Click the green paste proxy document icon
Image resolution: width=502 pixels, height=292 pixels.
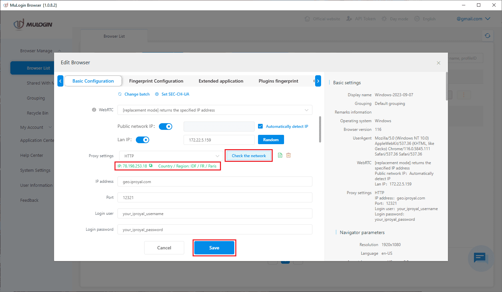[x=280, y=155]
